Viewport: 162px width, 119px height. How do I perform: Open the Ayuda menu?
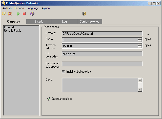coord(46,8)
